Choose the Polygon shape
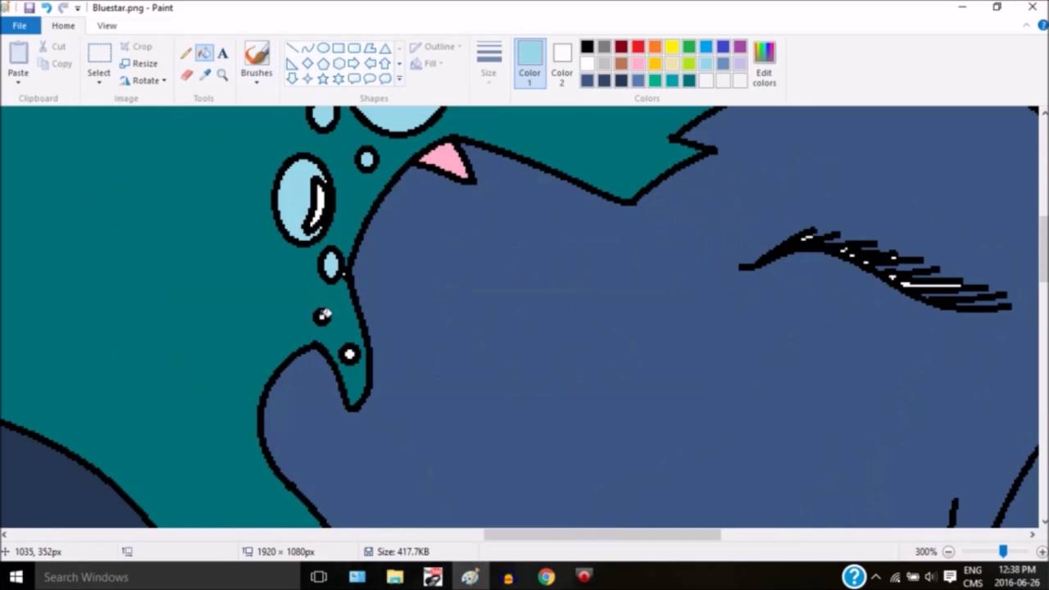This screenshot has height=590, width=1049. (x=370, y=48)
